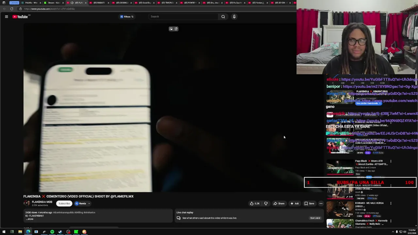Go to the YouTube home logo
Screen dimensions: 418x235
(x=20, y=17)
